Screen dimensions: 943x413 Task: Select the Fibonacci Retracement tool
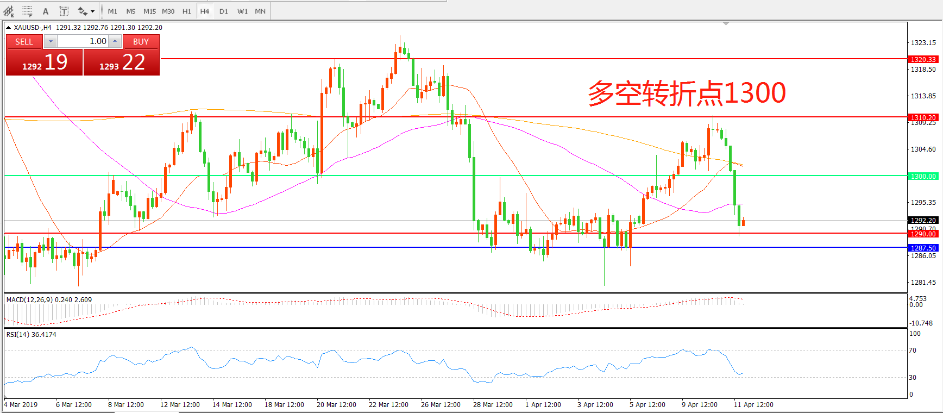(x=27, y=11)
